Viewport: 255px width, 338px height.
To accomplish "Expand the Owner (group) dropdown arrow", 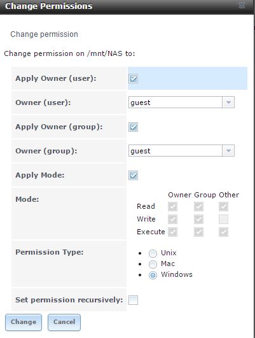I will pyautogui.click(x=228, y=150).
